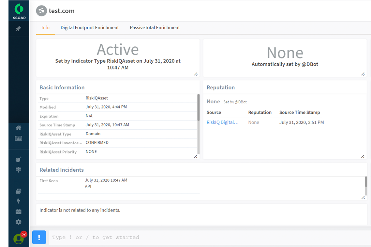Viewport: 371px width, 247px height.
Task: Open the Digital Footprint Enrichment tab
Action: (x=90, y=28)
